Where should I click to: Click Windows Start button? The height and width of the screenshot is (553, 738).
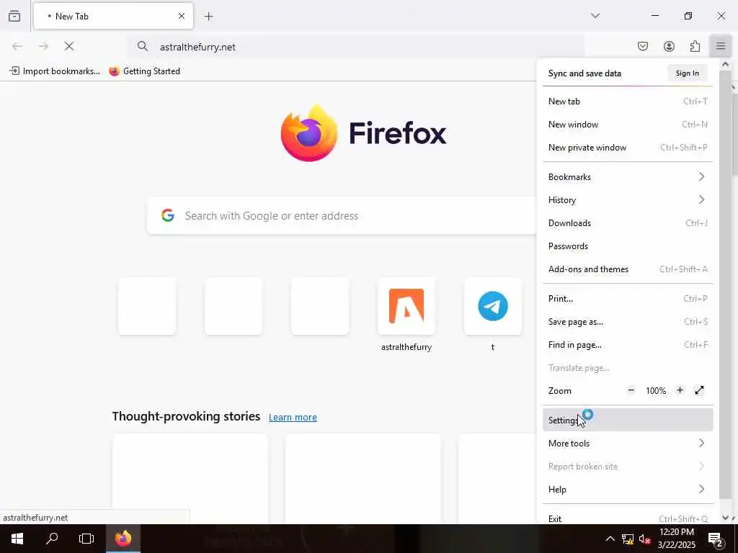[x=17, y=539]
